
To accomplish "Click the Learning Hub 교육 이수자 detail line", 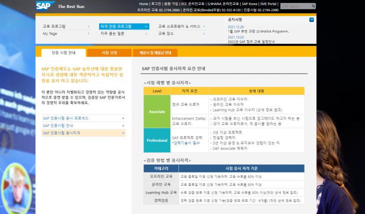I will point(246,110).
